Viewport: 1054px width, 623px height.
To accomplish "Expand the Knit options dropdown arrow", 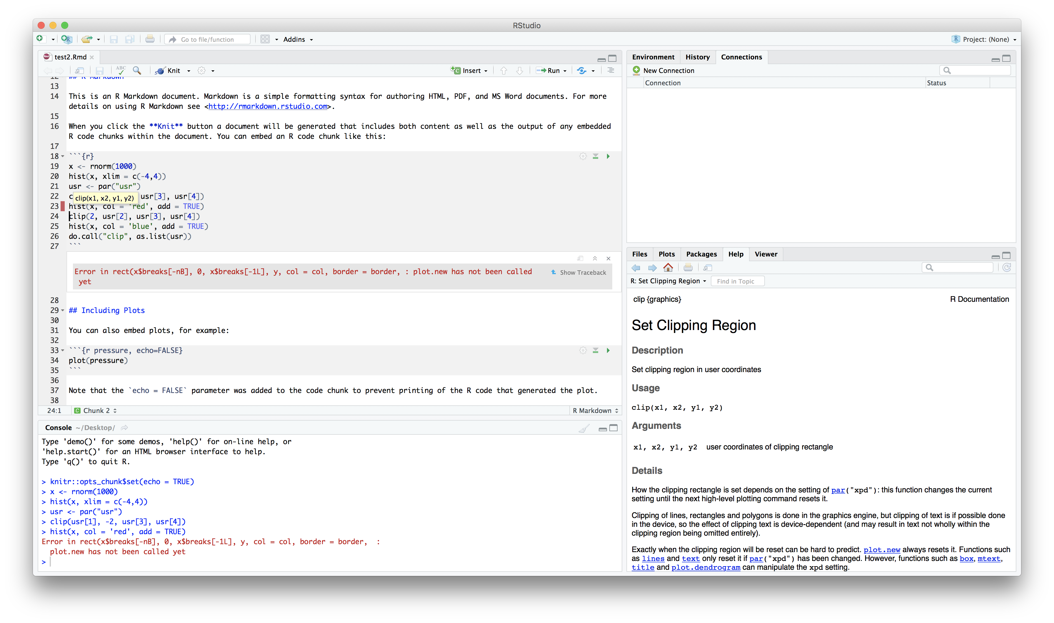I will [189, 71].
